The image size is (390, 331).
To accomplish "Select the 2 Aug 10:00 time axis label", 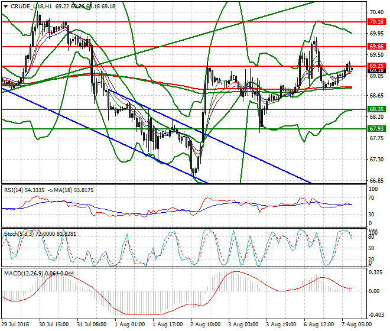I will coord(205,324).
